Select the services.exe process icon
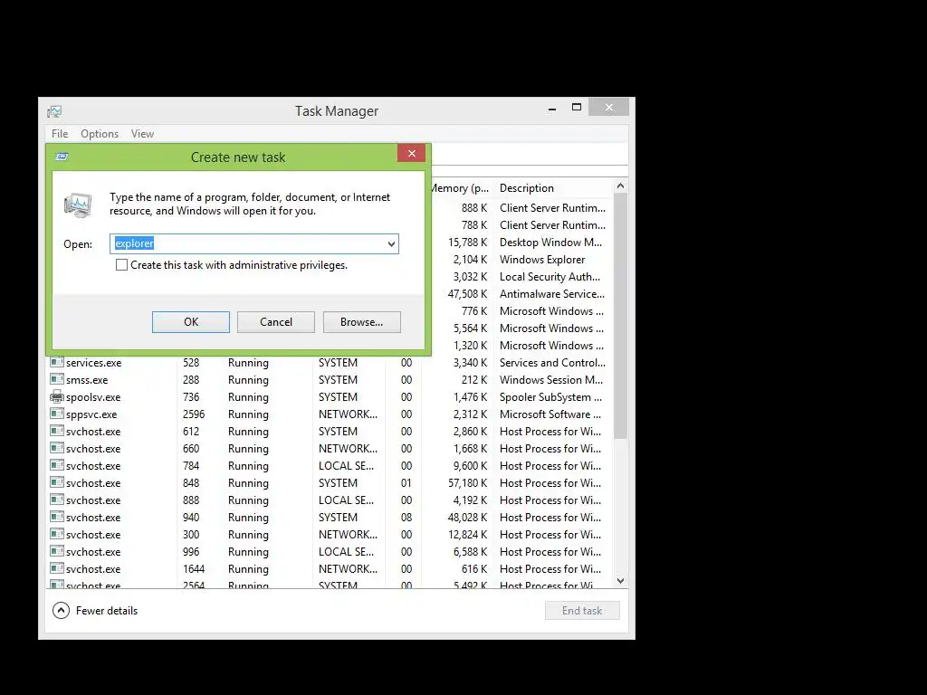 click(x=57, y=362)
